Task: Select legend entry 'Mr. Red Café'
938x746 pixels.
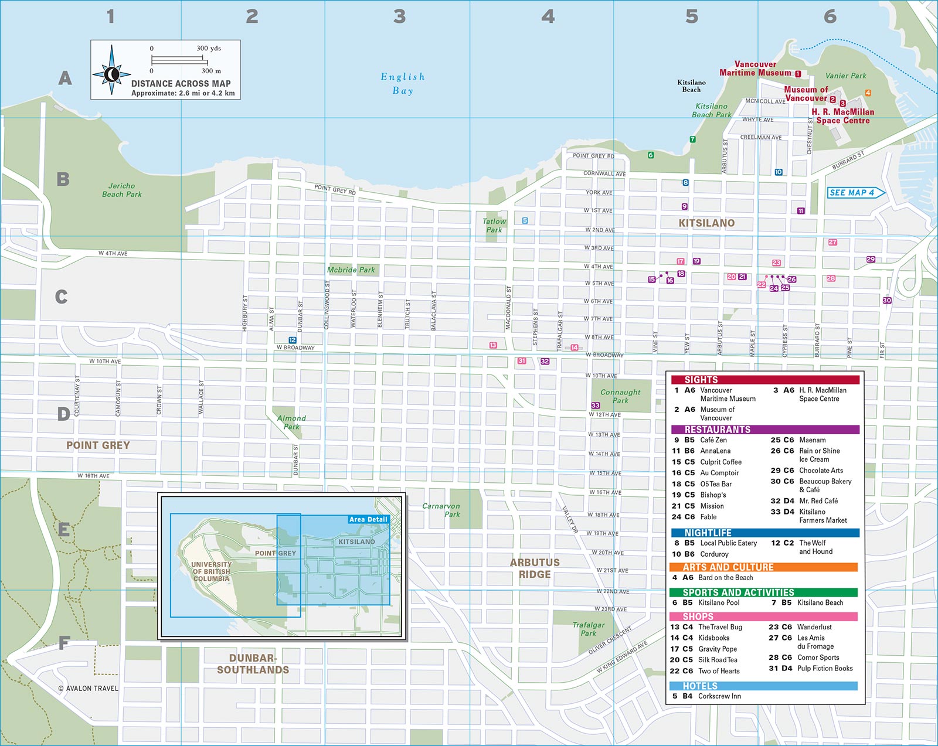Action: click(818, 501)
